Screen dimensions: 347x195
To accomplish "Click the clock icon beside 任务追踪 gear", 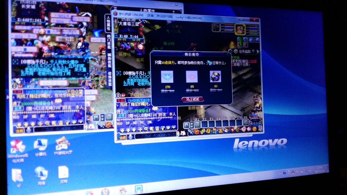I will click(230, 51).
